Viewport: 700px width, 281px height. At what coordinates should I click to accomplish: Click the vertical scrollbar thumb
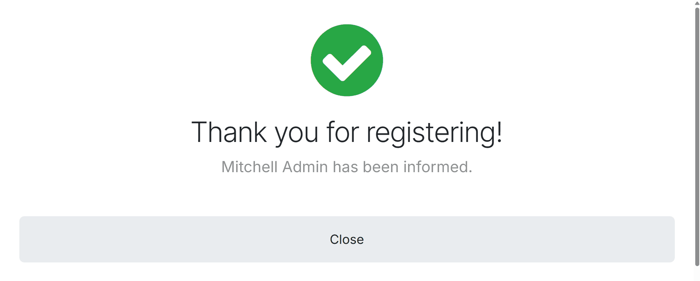pos(697,136)
